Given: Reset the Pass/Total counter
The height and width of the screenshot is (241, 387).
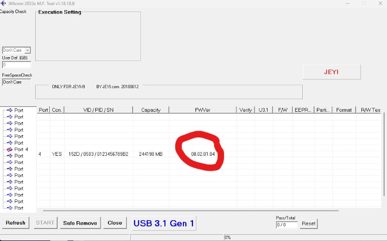Looking at the screenshot, I should pos(309,224).
